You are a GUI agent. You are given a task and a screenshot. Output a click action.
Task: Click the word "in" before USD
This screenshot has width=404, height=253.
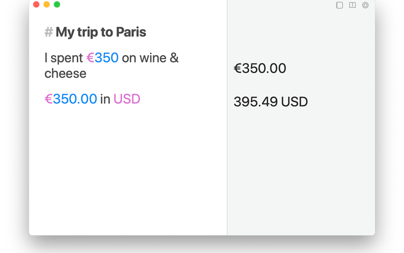tap(105, 99)
